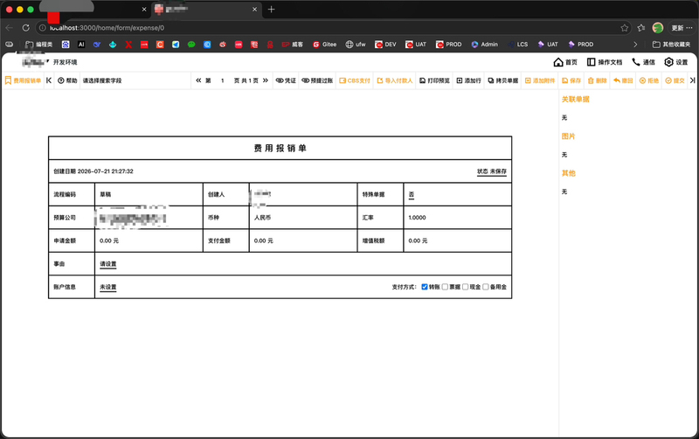699x439 pixels.
Task: Open 其他收藏夹 other bookmarks folder
Action: tap(671, 45)
